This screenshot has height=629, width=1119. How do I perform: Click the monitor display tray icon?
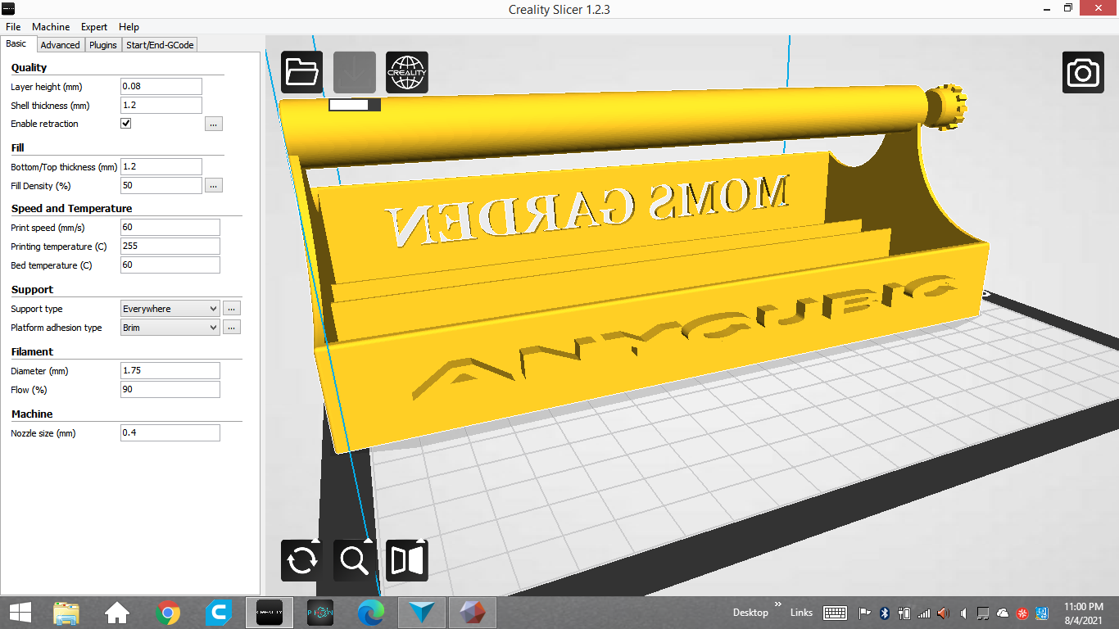pos(983,613)
